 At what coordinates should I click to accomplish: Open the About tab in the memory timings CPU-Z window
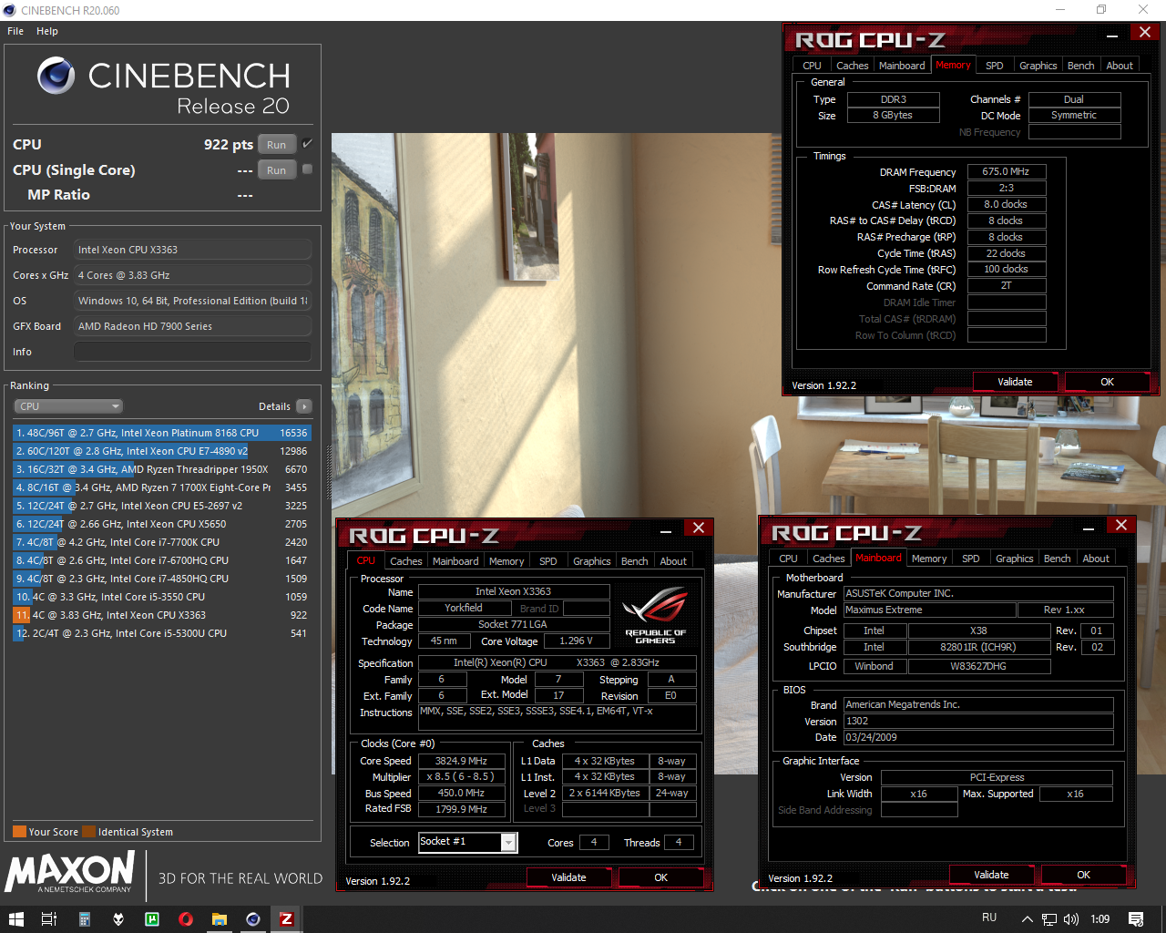pyautogui.click(x=1120, y=66)
